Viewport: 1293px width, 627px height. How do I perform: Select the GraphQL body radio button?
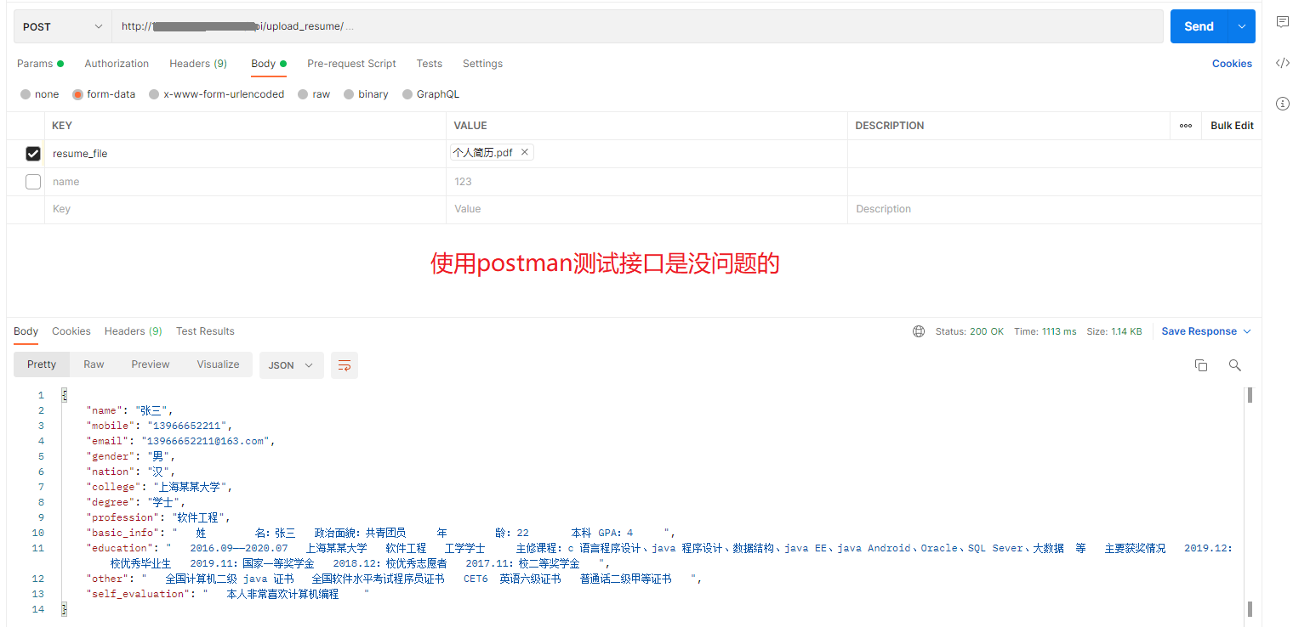click(x=407, y=94)
